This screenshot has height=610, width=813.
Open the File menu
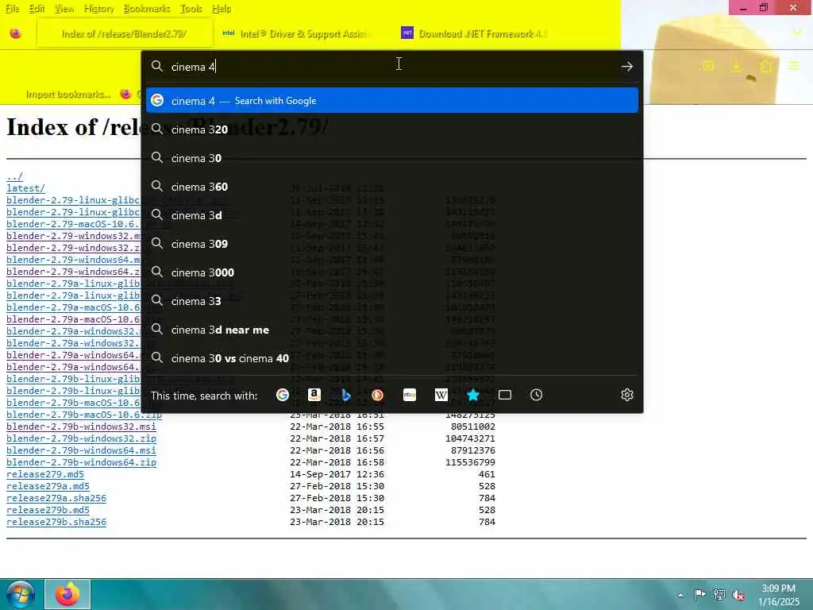pos(13,9)
